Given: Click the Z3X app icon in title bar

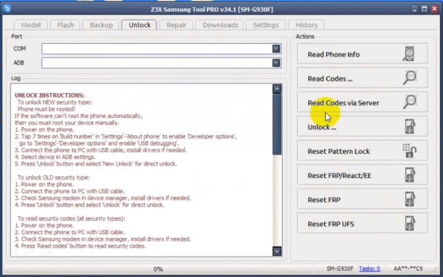Looking at the screenshot, I should [6, 8].
